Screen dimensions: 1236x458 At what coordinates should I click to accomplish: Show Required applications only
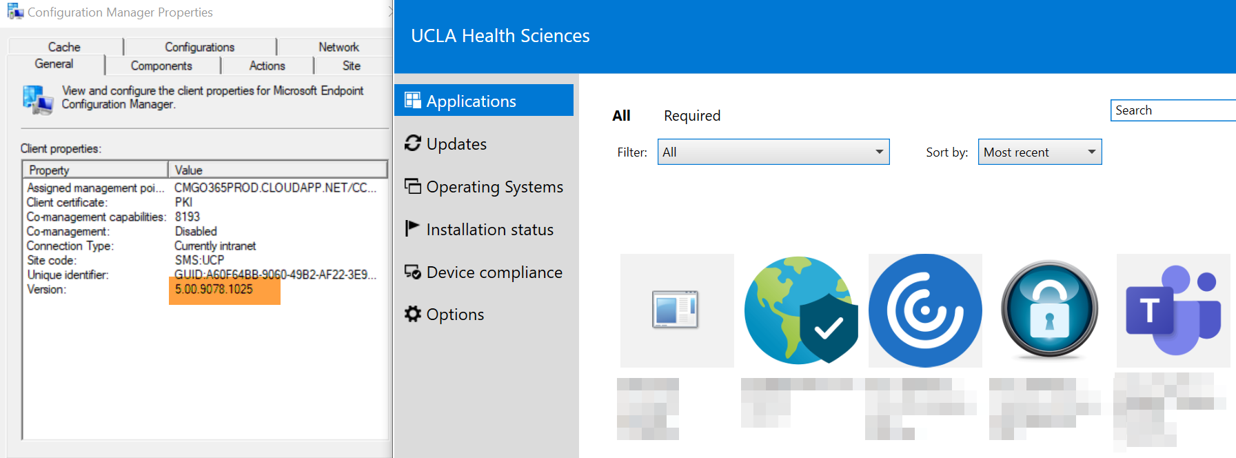[x=692, y=115]
